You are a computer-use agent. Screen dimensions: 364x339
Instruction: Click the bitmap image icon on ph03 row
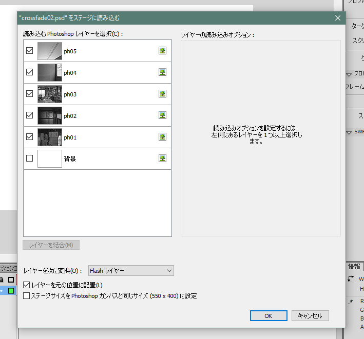click(163, 94)
